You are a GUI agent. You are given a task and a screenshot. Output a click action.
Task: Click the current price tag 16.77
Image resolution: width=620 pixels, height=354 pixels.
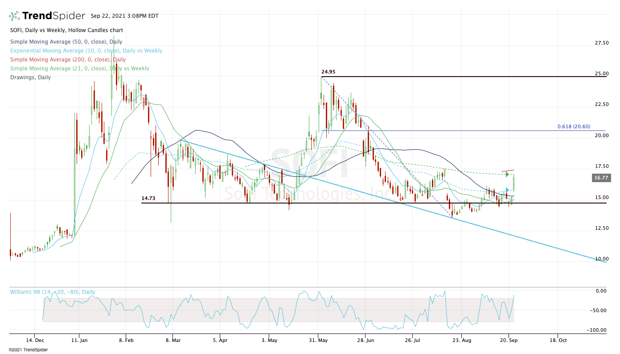coord(600,178)
